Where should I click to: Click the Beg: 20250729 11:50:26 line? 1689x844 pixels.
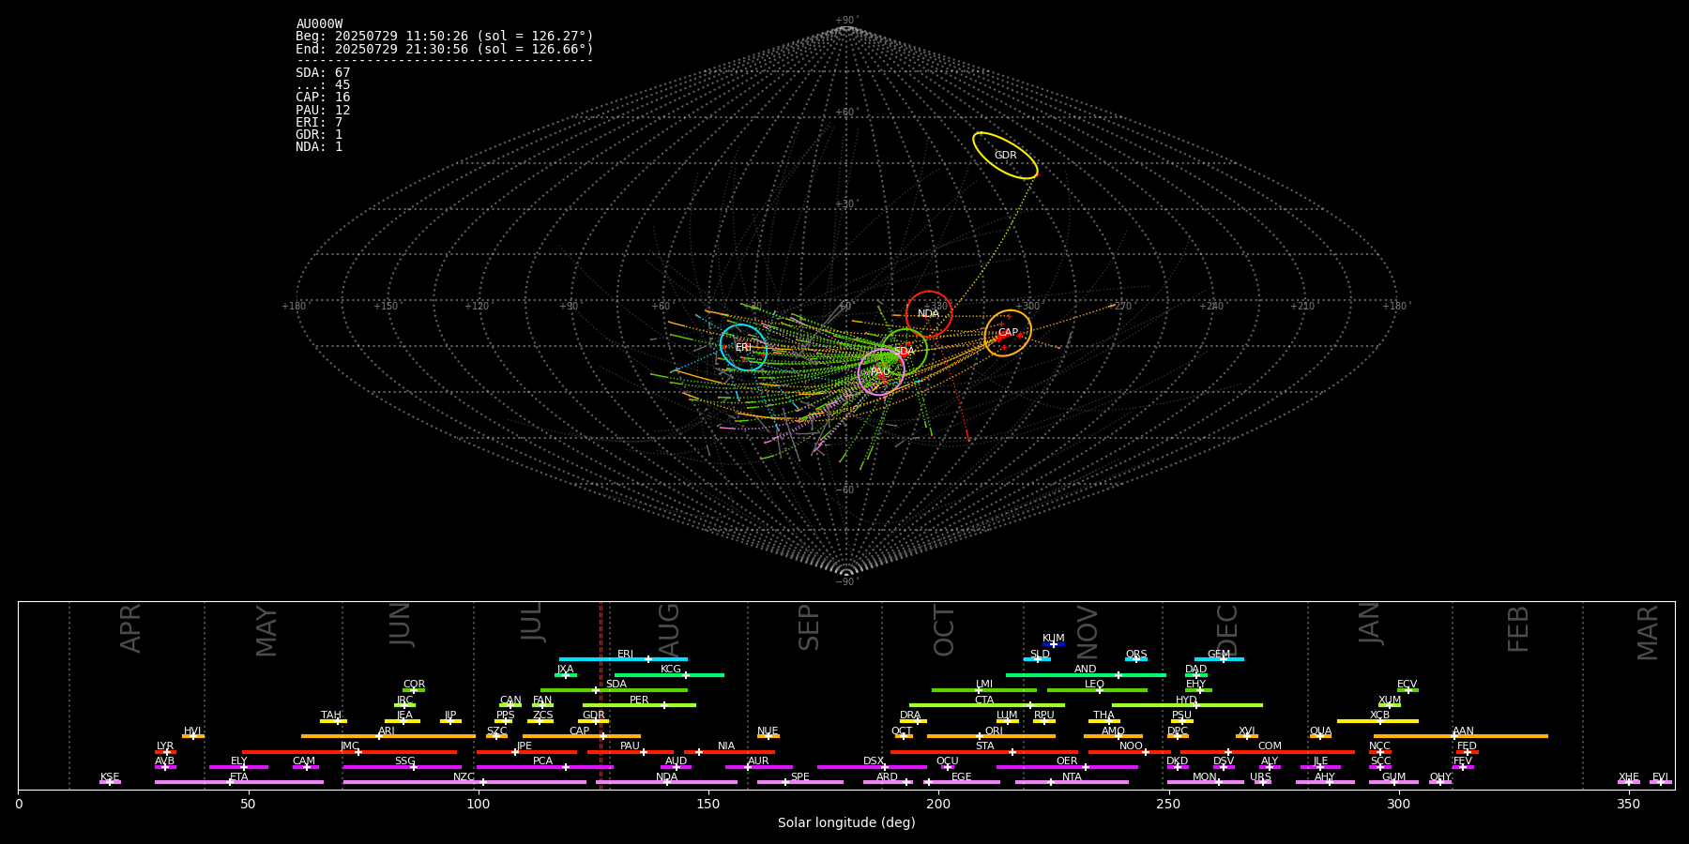(445, 37)
